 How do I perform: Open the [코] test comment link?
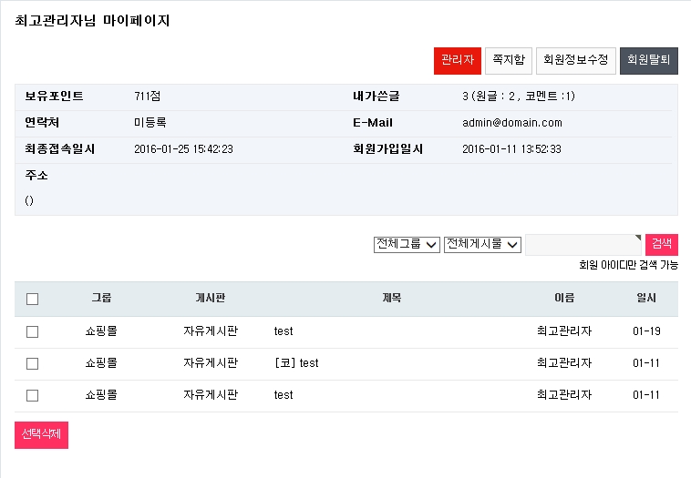point(296,363)
